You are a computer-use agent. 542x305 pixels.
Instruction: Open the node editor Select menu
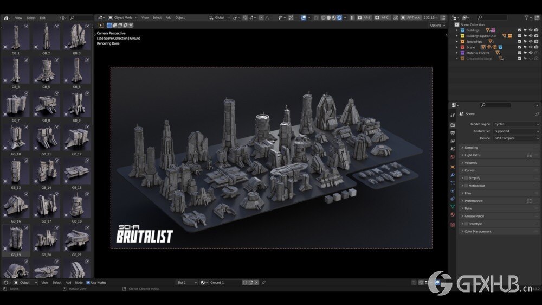tap(57, 283)
